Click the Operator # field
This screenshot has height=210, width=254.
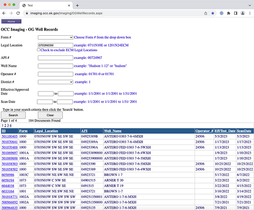point(56,74)
